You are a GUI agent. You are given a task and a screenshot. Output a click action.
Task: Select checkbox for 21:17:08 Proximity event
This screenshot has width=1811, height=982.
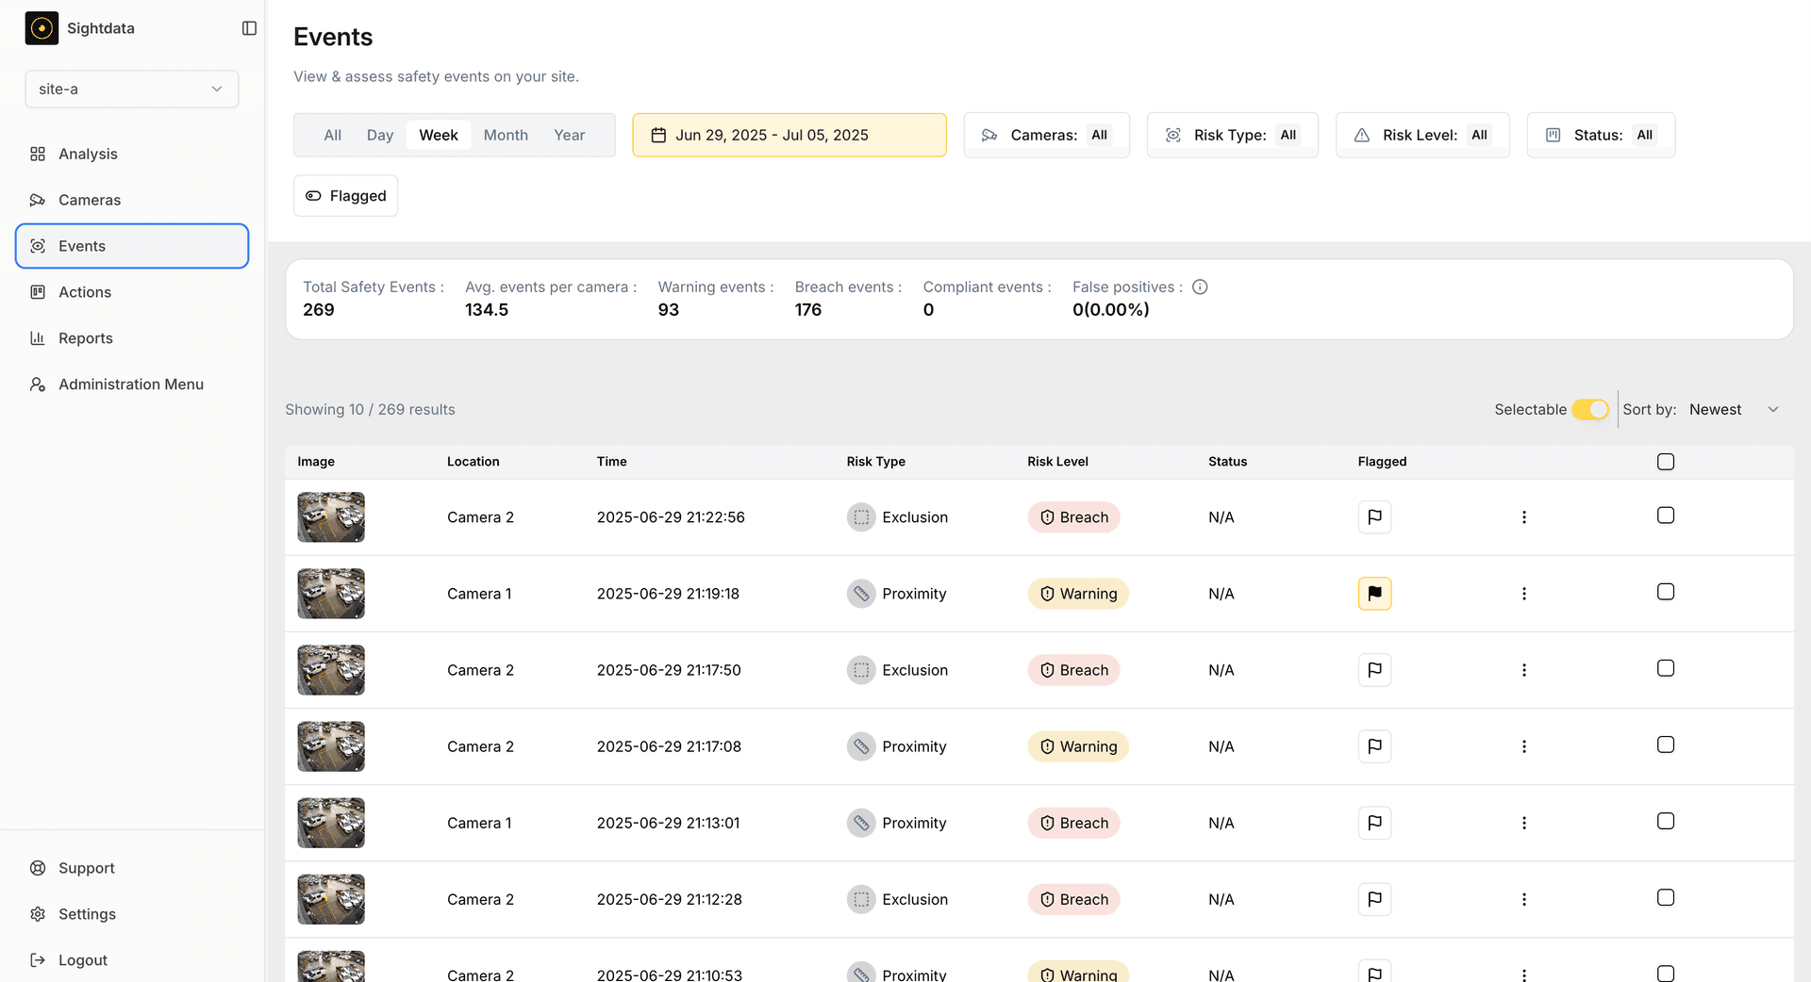click(x=1665, y=745)
